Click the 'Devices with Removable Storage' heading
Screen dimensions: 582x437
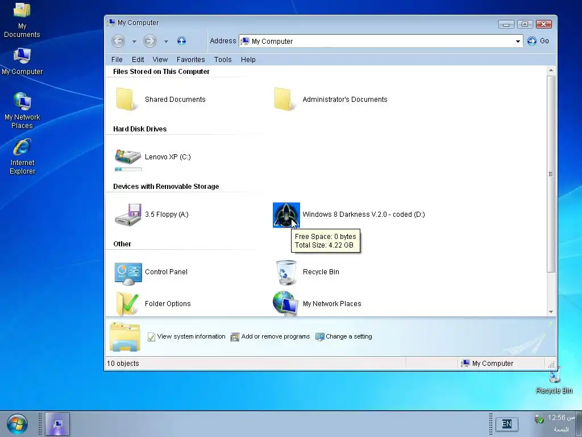coord(166,187)
